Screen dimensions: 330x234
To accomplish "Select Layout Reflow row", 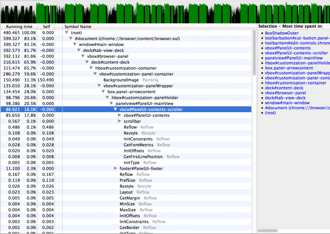I will [x=126, y=192].
